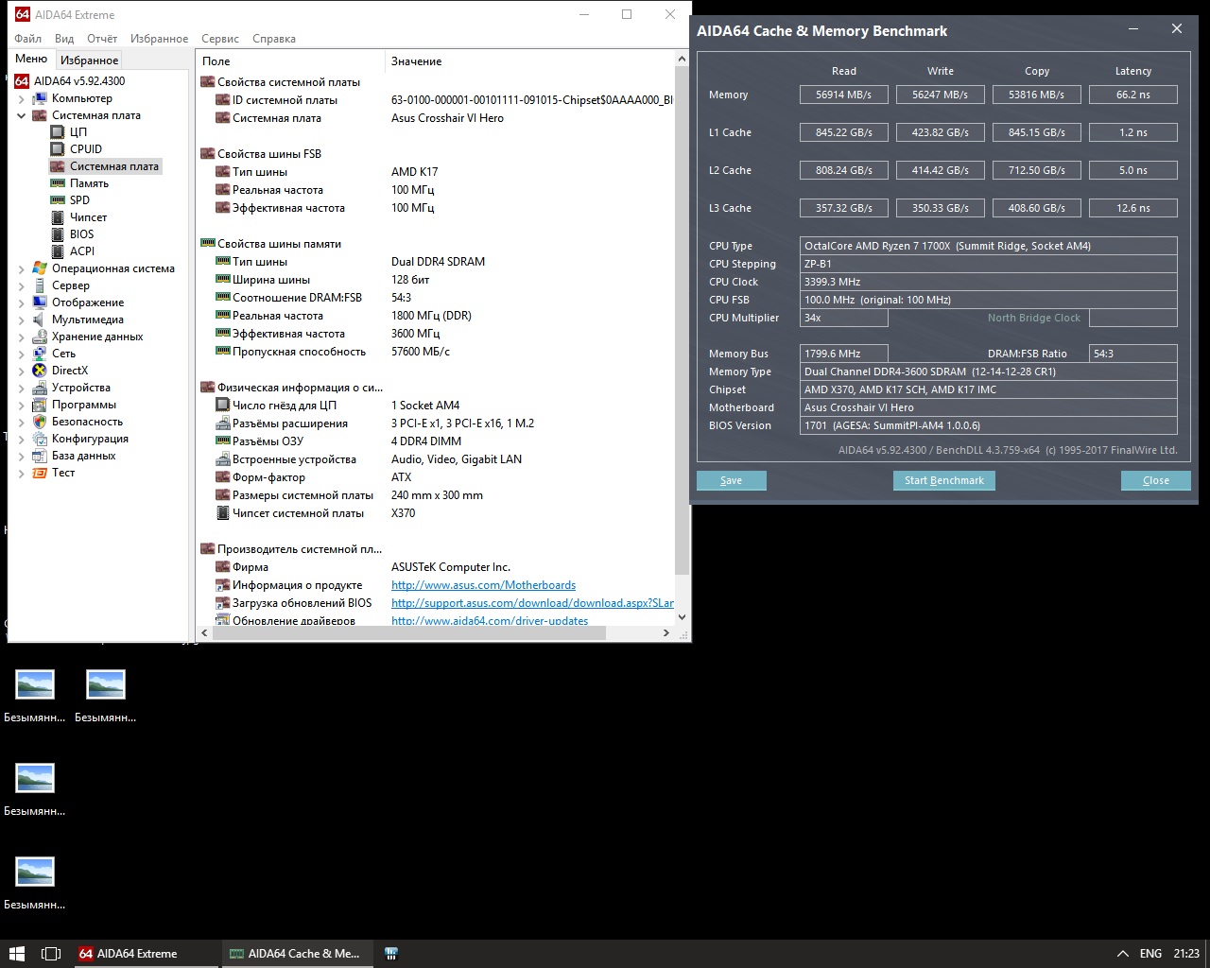Click the CPU Multiplier 34x field
This screenshot has width=1210, height=968.
pyautogui.click(x=844, y=318)
